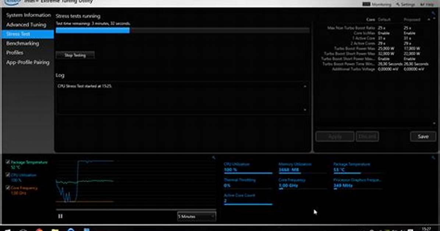Viewport: 440px width, 231px height.
Task: Click wrench icon beside the monitoring graph
Action: 213,158
